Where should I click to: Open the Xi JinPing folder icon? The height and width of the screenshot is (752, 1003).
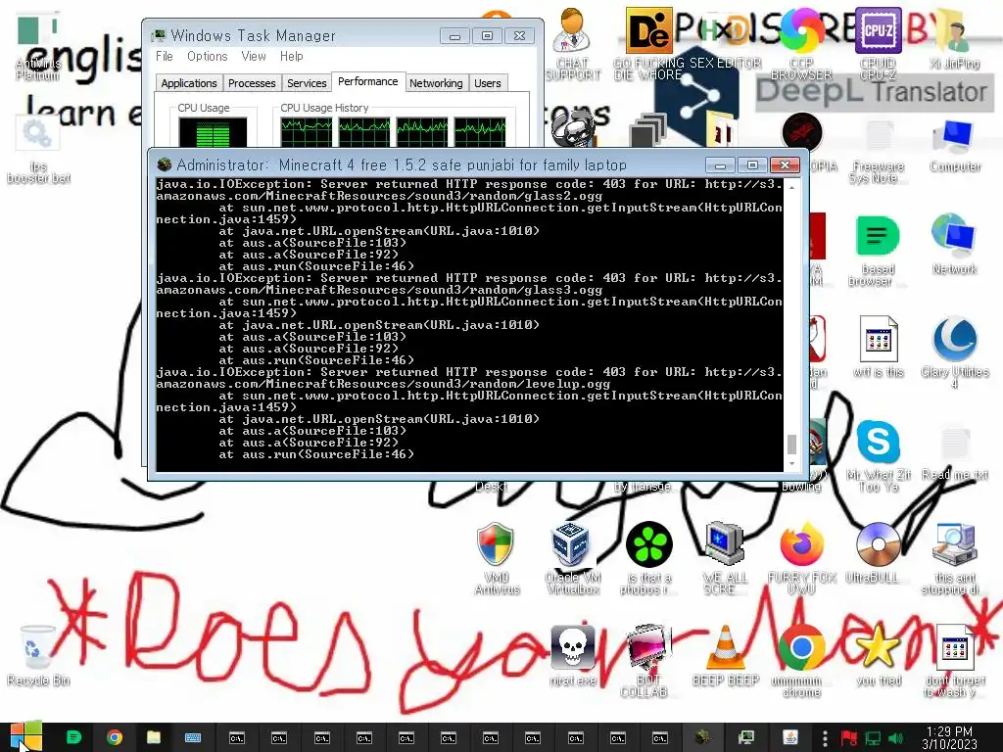click(x=954, y=39)
